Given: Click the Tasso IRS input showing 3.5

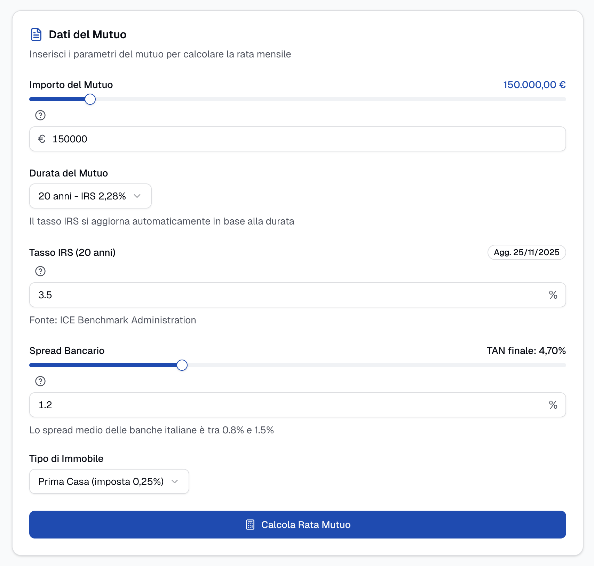Looking at the screenshot, I should [291, 295].
